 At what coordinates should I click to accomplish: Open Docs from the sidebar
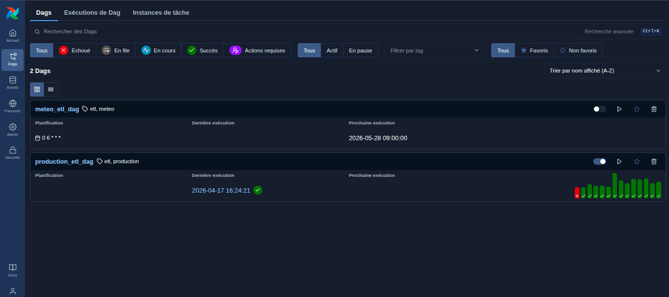13,271
